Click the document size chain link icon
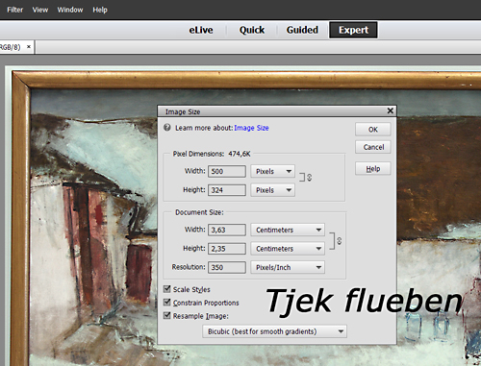The height and width of the screenshot is (366, 481). (x=339, y=241)
